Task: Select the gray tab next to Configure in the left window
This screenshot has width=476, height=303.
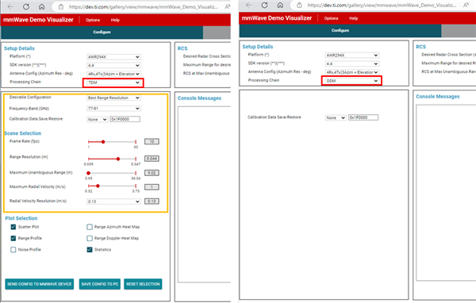Action: 217,33
